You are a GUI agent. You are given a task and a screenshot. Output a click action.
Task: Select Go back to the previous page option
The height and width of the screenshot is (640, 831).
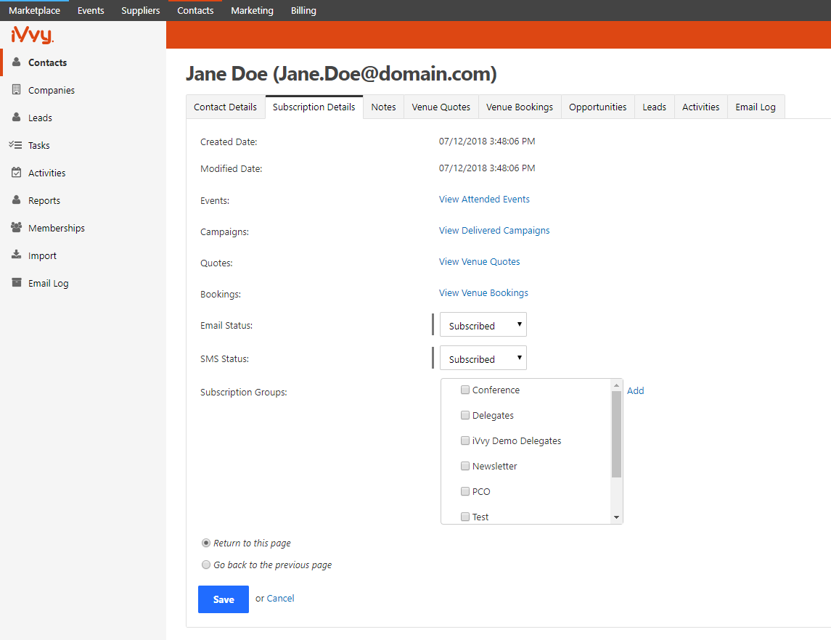[x=206, y=565]
